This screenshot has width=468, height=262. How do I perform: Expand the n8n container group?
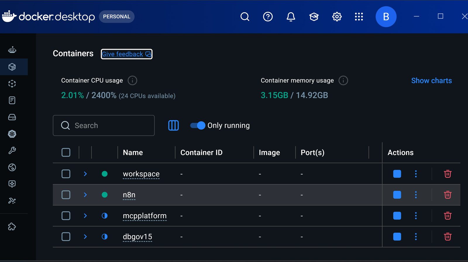85,195
